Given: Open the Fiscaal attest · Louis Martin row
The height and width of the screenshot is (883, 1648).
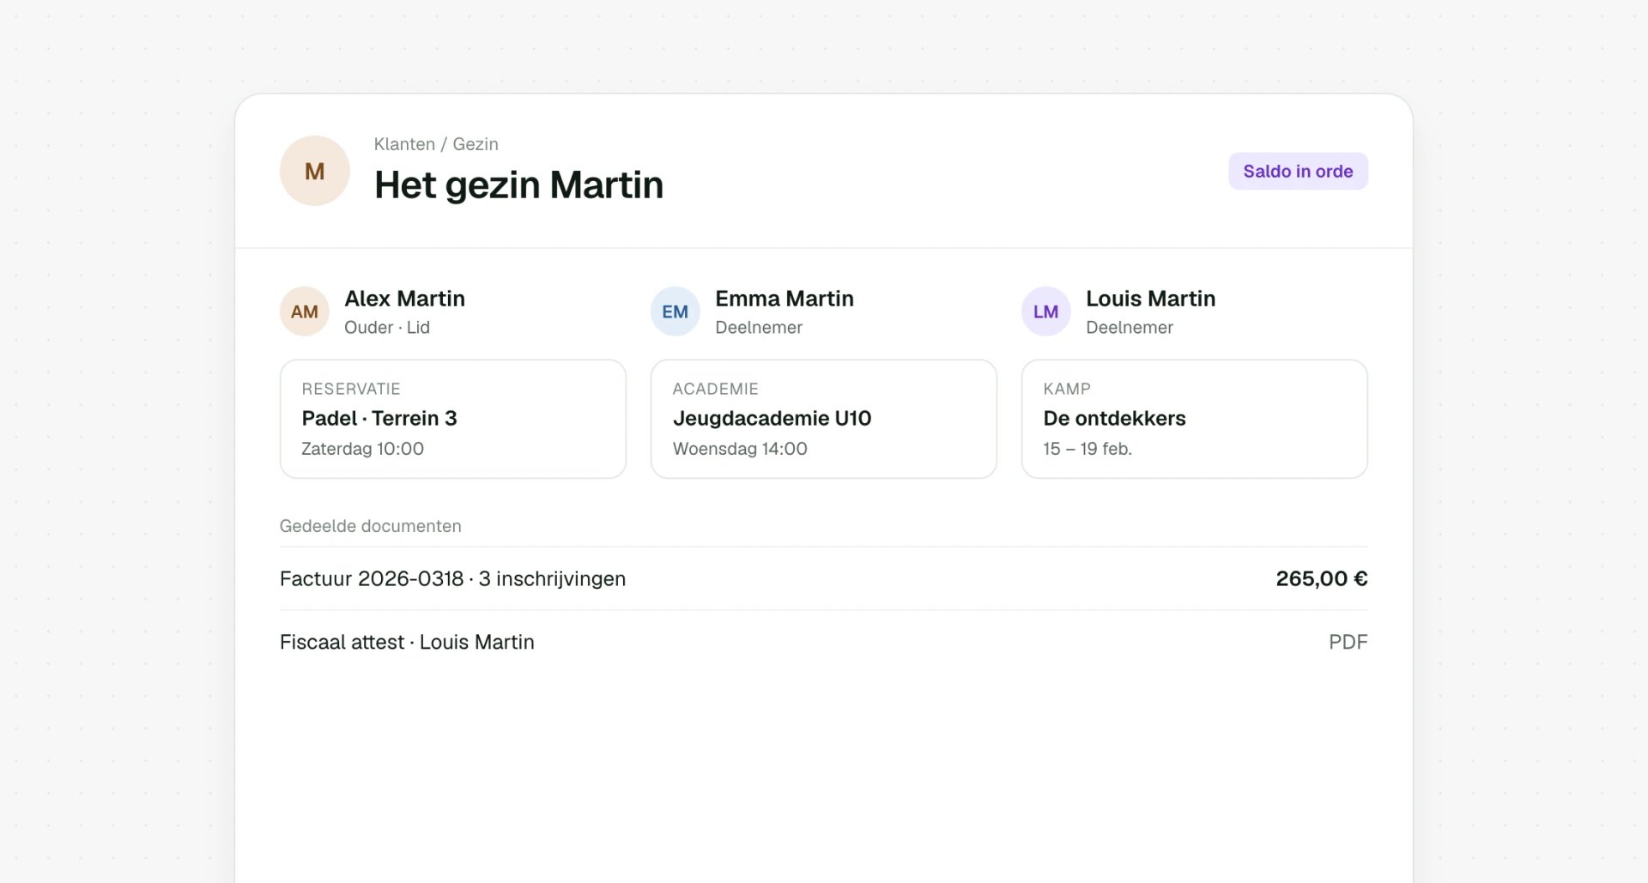Looking at the screenshot, I should 824,642.
